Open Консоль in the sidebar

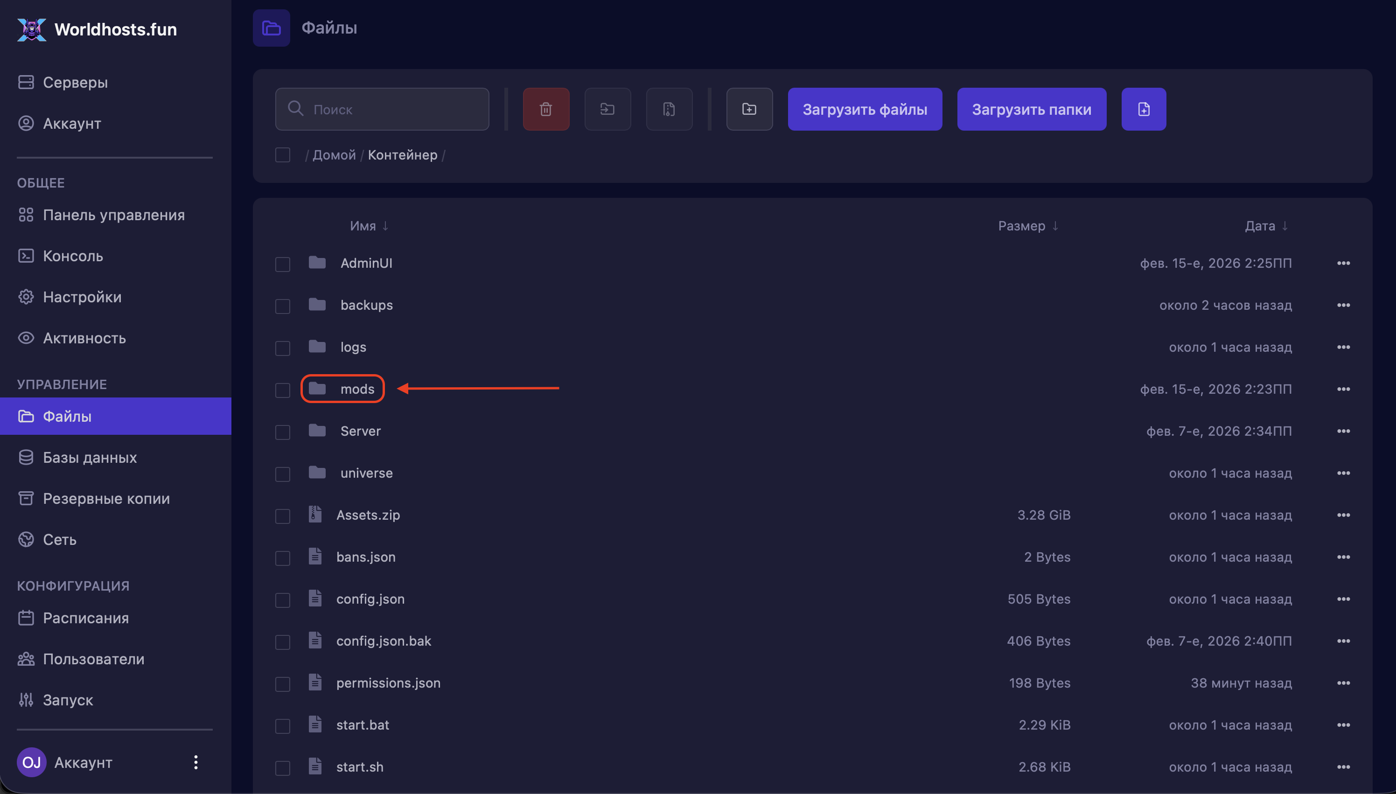tap(72, 256)
